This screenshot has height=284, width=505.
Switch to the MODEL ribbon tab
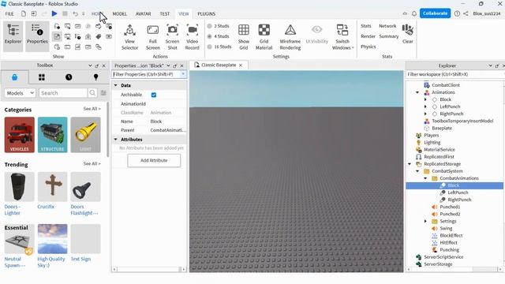pos(119,14)
